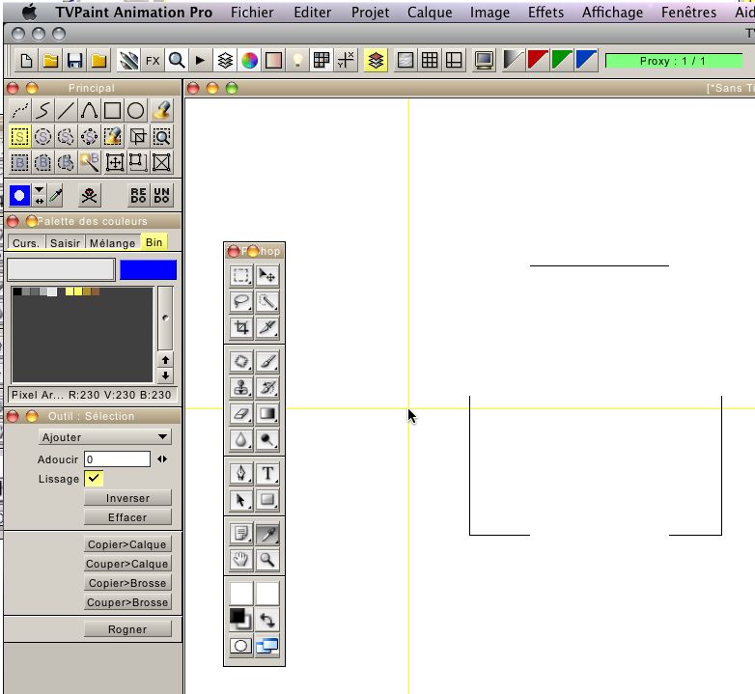Click the Inverser button
755x694 pixels.
(127, 498)
